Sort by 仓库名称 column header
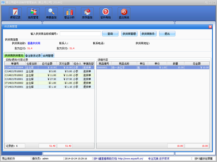Screen dimensions: 217x162 [x=32, y=64]
